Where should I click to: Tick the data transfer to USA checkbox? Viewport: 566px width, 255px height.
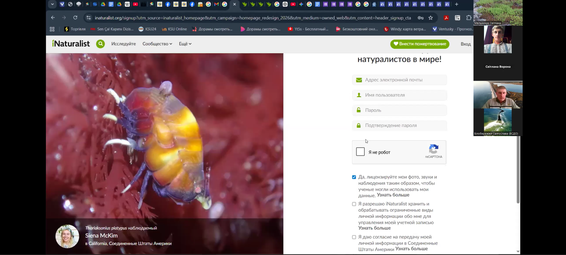[354, 237]
